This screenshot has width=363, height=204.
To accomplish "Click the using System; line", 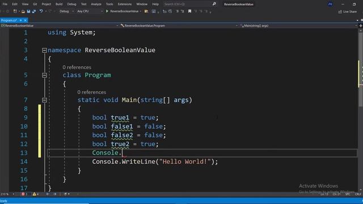I will [71, 32].
